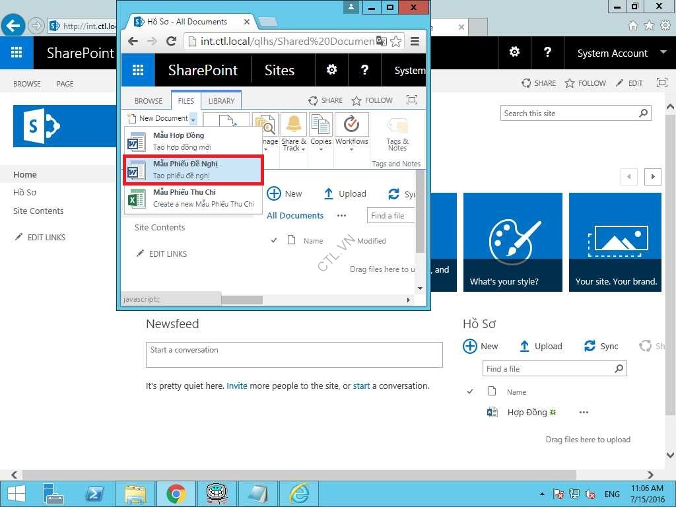Open the SharePoint app launcher grid icon
This screenshot has width=676, height=507.
click(139, 70)
